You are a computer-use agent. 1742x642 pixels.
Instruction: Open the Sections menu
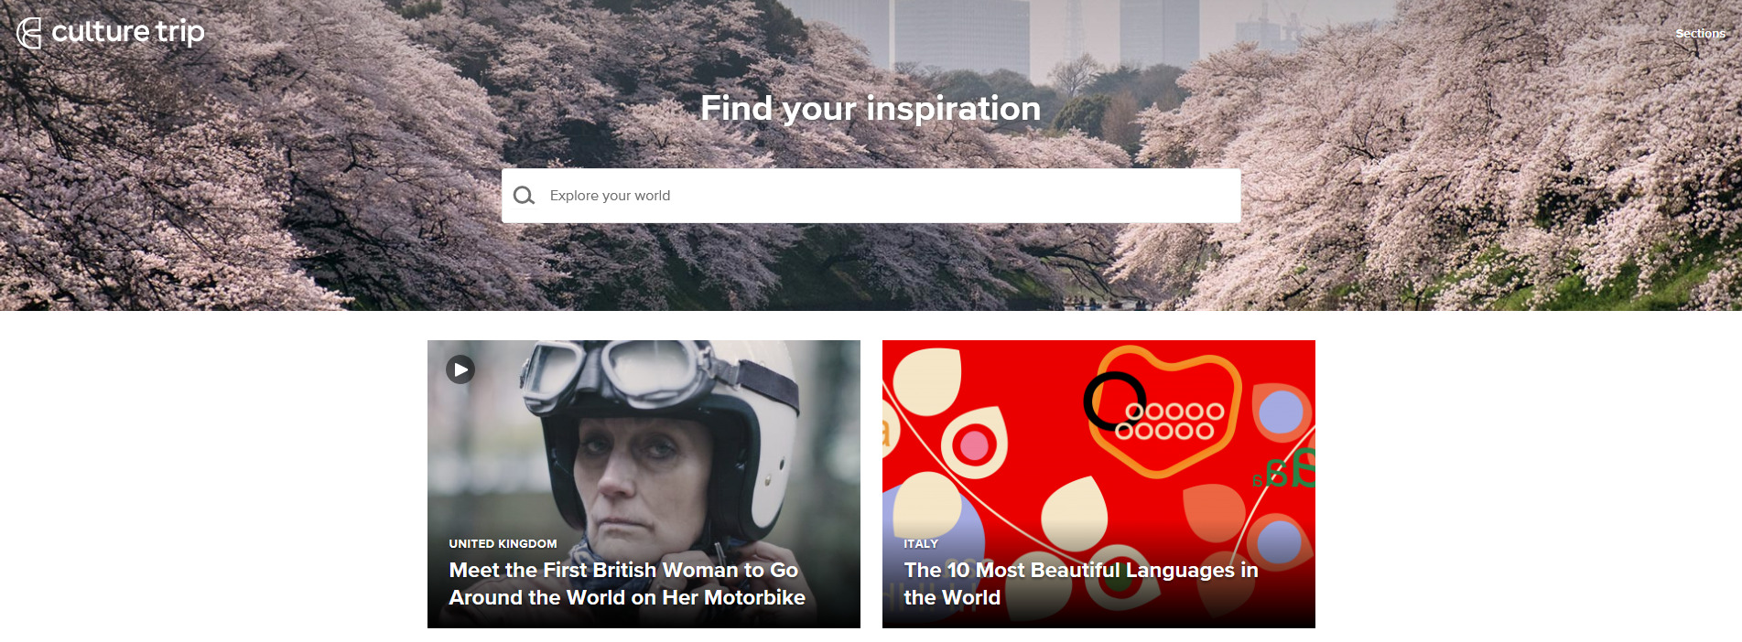[1700, 34]
